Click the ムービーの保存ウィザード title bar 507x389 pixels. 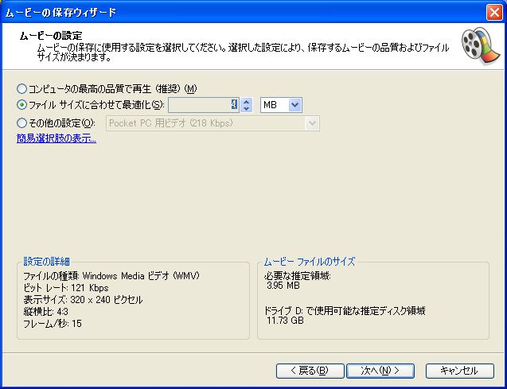[239, 12]
